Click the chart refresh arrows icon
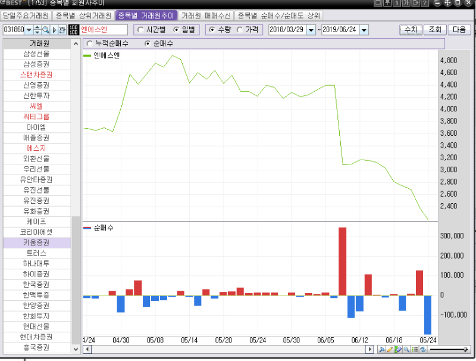Viewport: 476px width, 361px height. (x=422, y=350)
